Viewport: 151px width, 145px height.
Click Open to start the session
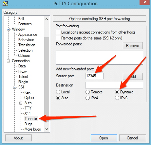click(x=104, y=138)
